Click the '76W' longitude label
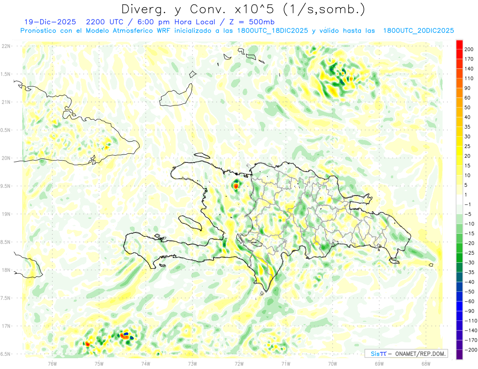The width and height of the screenshot is (478, 369). 52,363
